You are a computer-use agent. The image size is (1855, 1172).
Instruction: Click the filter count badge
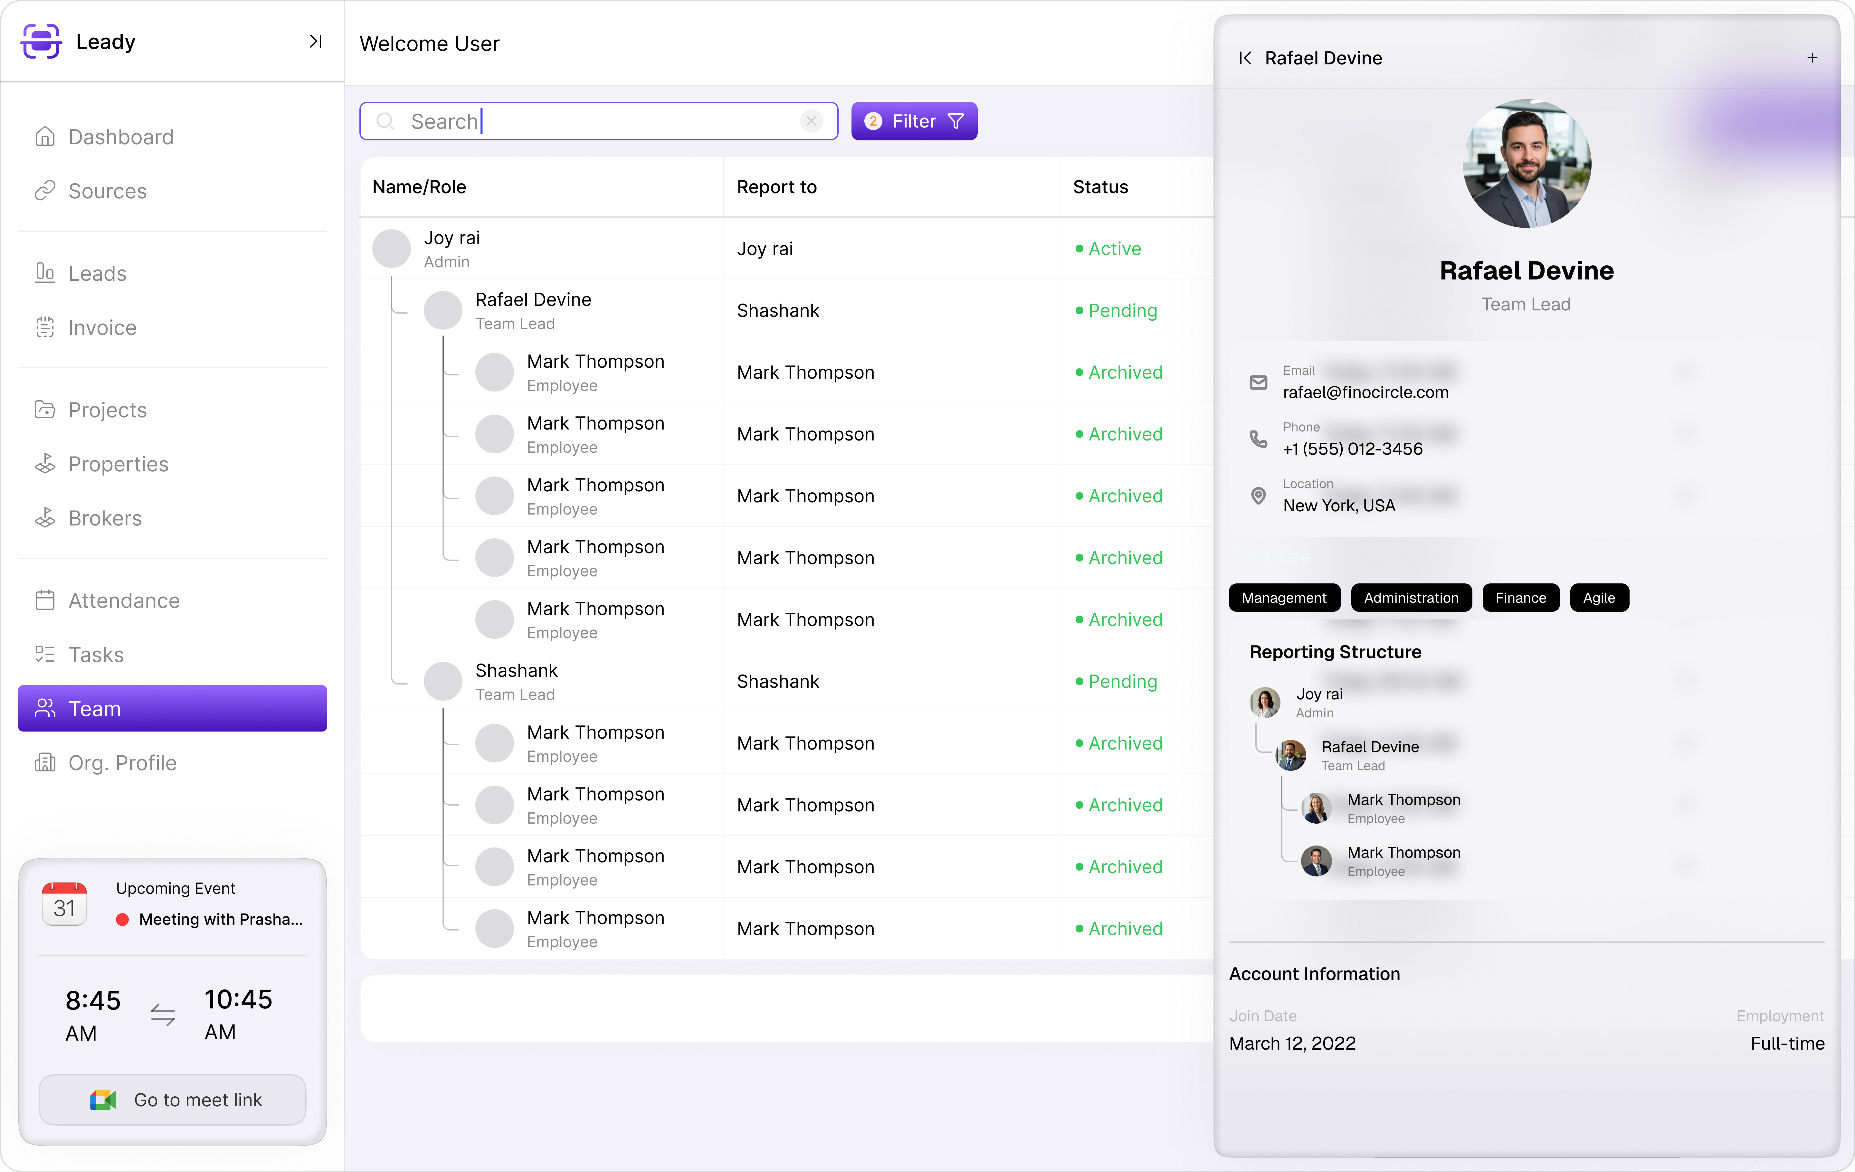coord(873,121)
